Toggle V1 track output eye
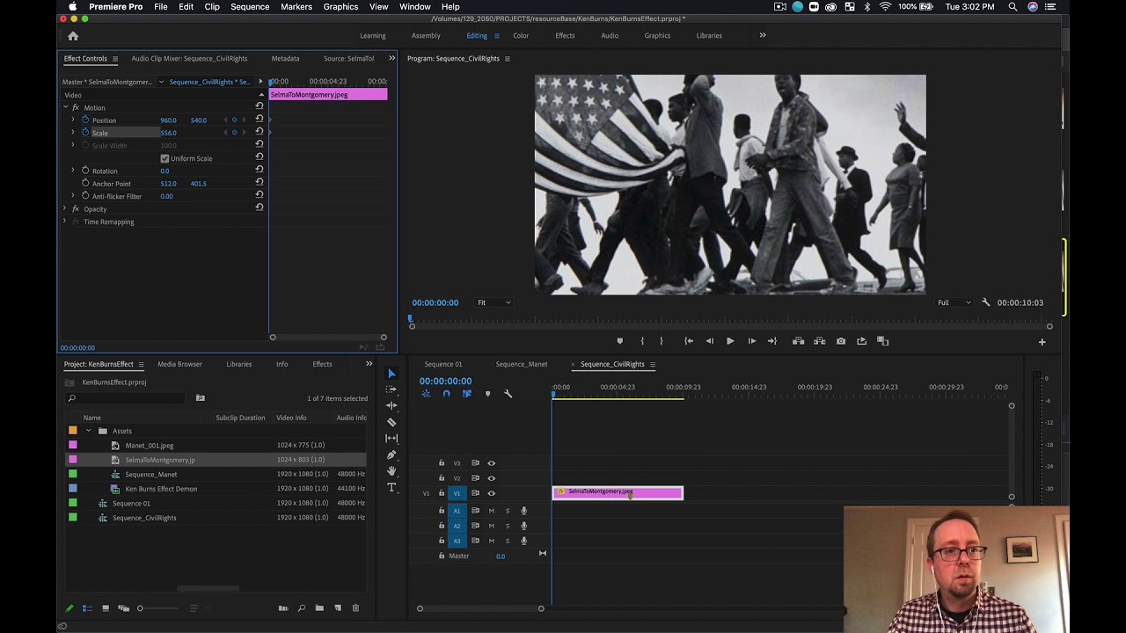 pyautogui.click(x=492, y=493)
